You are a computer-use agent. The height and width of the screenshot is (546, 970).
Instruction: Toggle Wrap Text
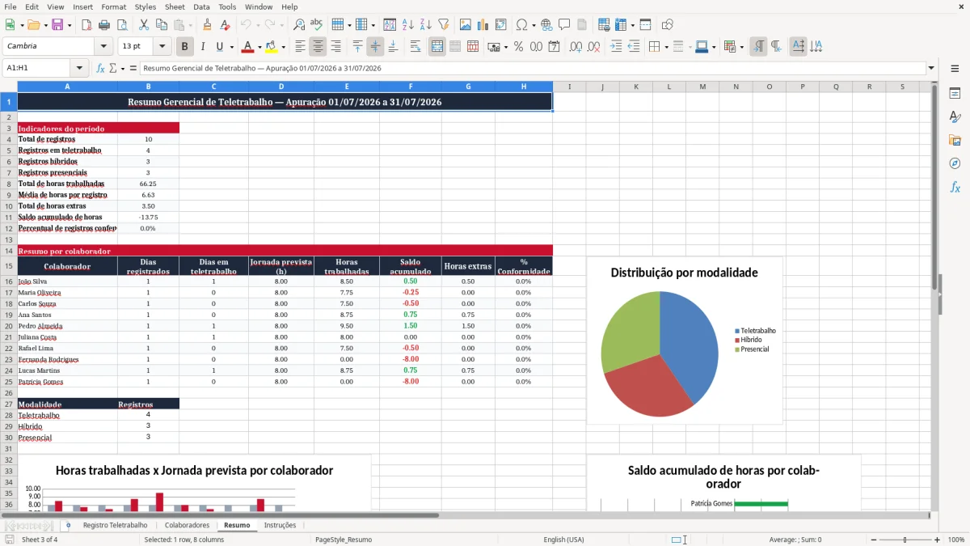pos(415,47)
